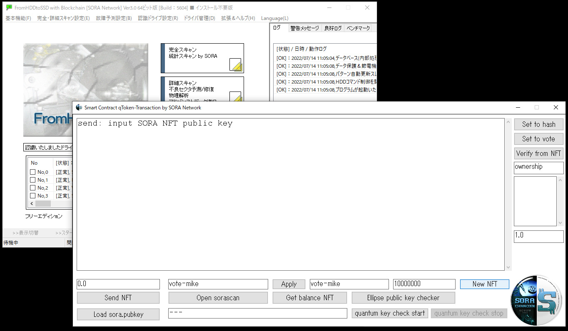Click drive list scroll-left arrow
568x331 pixels.
[32, 204]
